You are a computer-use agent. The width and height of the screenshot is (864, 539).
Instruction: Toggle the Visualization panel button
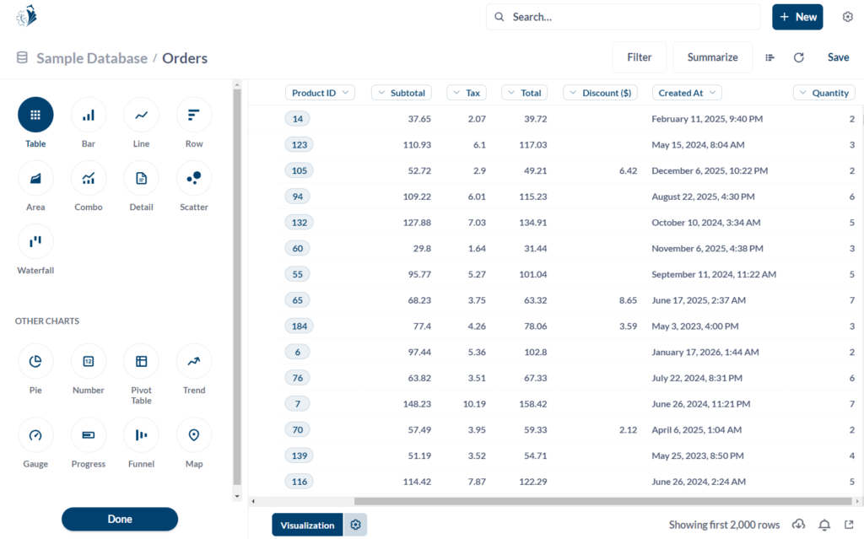pos(307,525)
